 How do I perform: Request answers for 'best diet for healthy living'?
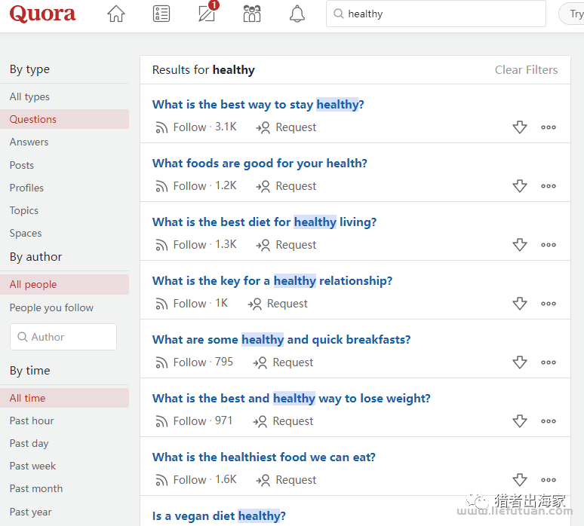[x=286, y=245]
